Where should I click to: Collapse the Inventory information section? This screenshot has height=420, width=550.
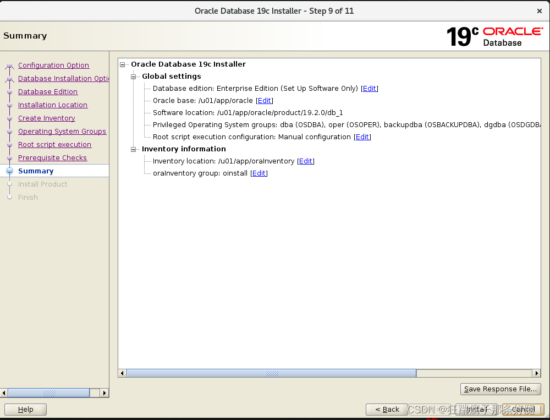click(x=133, y=149)
